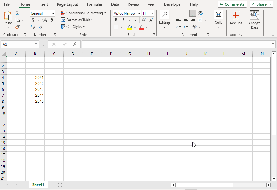The width and height of the screenshot is (277, 190).
Task: Toggle Center horizontal alignment
Action: 185,20
